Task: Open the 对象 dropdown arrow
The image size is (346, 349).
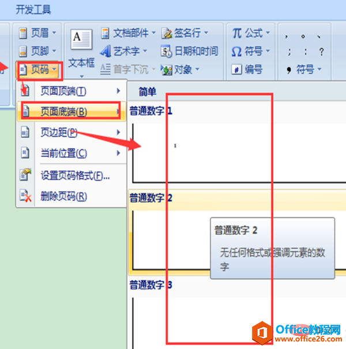Action: (x=197, y=69)
